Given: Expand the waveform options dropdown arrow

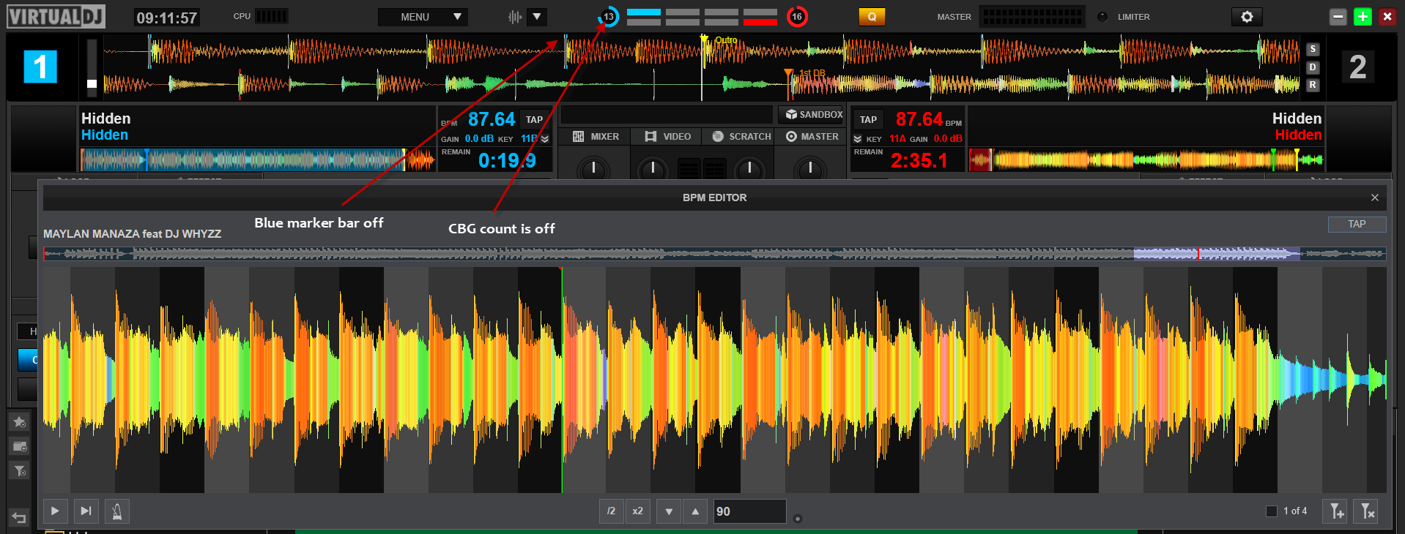Looking at the screenshot, I should (537, 16).
